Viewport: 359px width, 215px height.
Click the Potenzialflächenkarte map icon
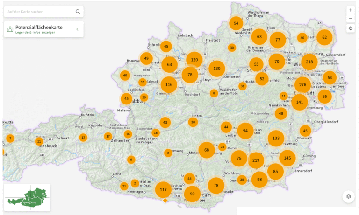pyautogui.click(x=10, y=29)
